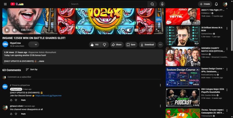
Task: Click the Create button
Action: 205,4
